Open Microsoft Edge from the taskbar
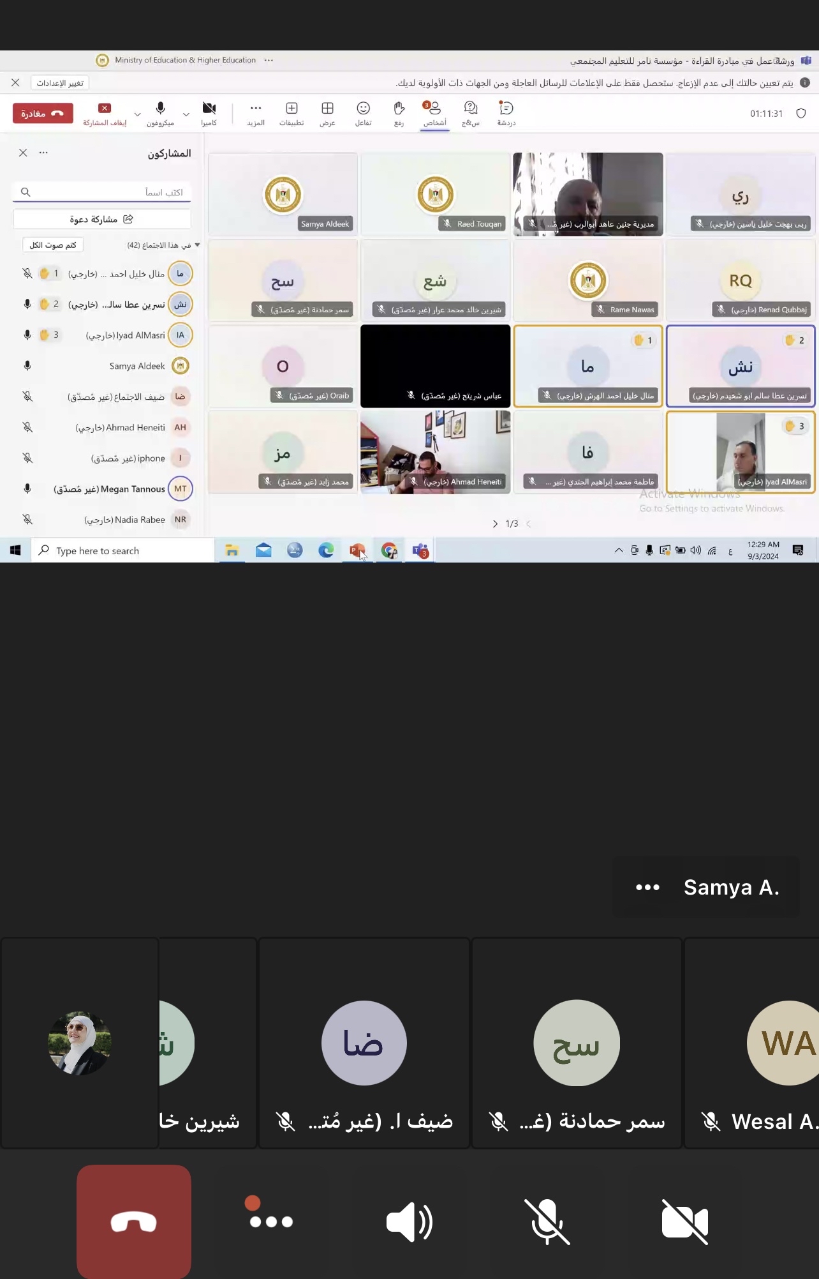 326,550
